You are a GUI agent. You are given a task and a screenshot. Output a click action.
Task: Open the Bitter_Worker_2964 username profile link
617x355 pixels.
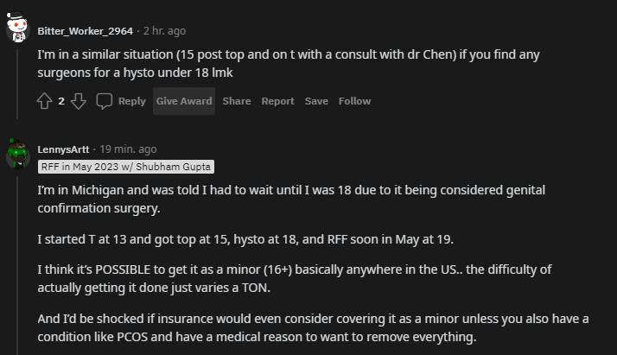pos(85,31)
